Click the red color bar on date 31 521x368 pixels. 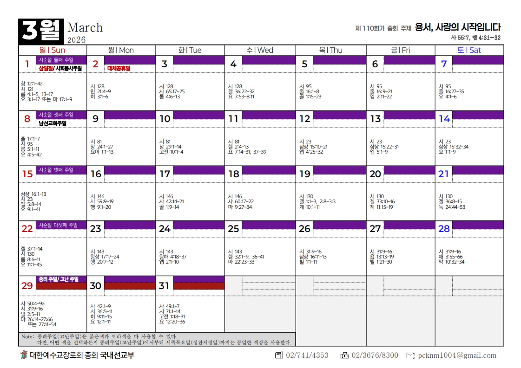[198, 286]
